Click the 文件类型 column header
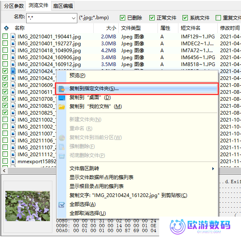The image size is (241, 237). [131, 28]
